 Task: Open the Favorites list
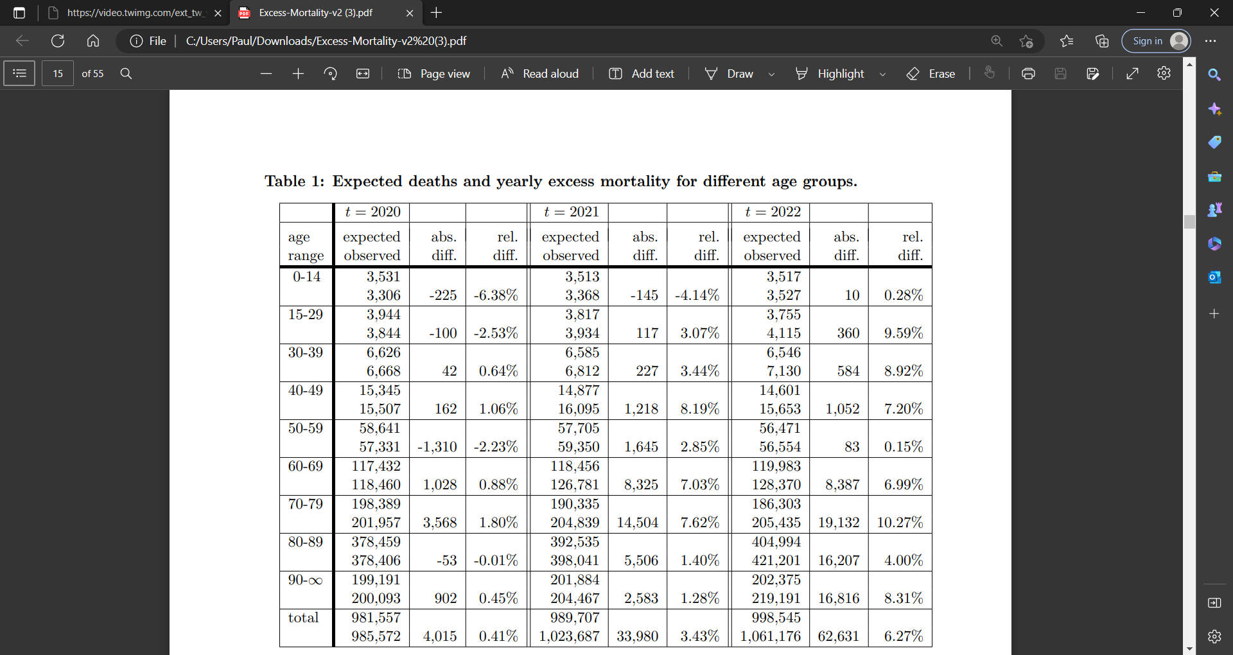(1067, 41)
